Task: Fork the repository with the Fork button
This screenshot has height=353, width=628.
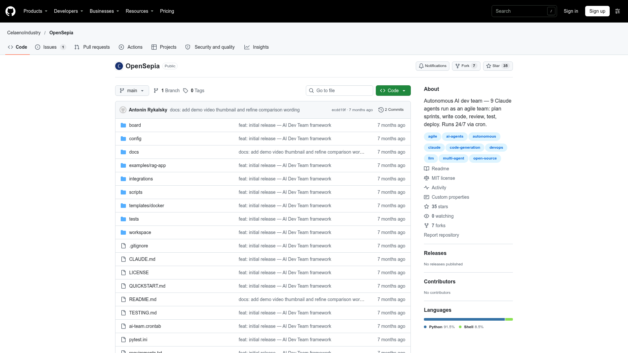Action: click(466, 66)
